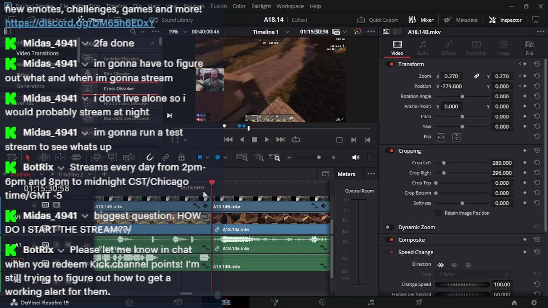This screenshot has width=548, height=308.
Task: Play the timeline forward
Action: click(x=267, y=139)
